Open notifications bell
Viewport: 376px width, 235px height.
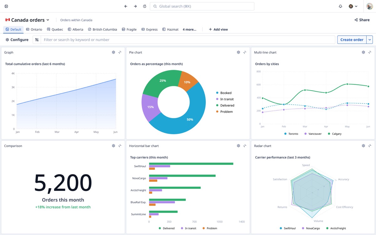click(x=341, y=6)
